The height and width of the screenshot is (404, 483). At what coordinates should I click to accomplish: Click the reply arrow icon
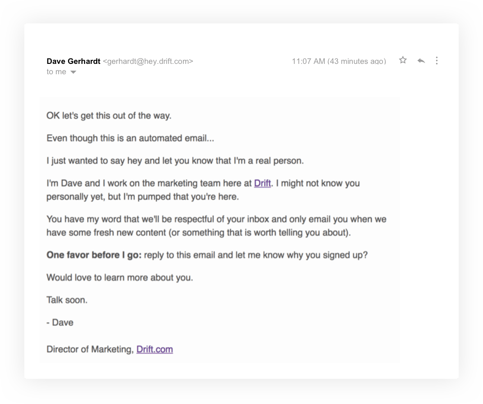point(421,61)
